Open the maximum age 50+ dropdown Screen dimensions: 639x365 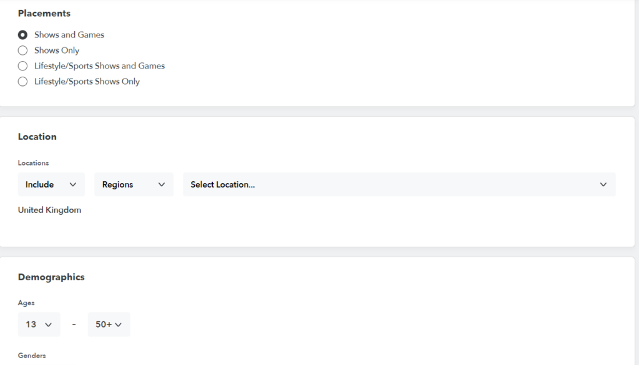point(108,325)
